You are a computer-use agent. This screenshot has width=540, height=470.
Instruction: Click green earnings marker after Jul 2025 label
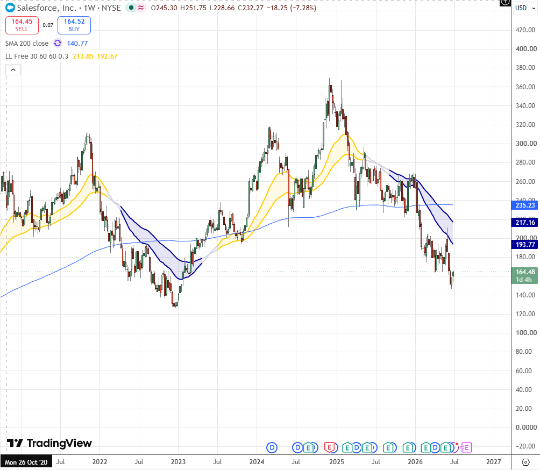click(388, 447)
